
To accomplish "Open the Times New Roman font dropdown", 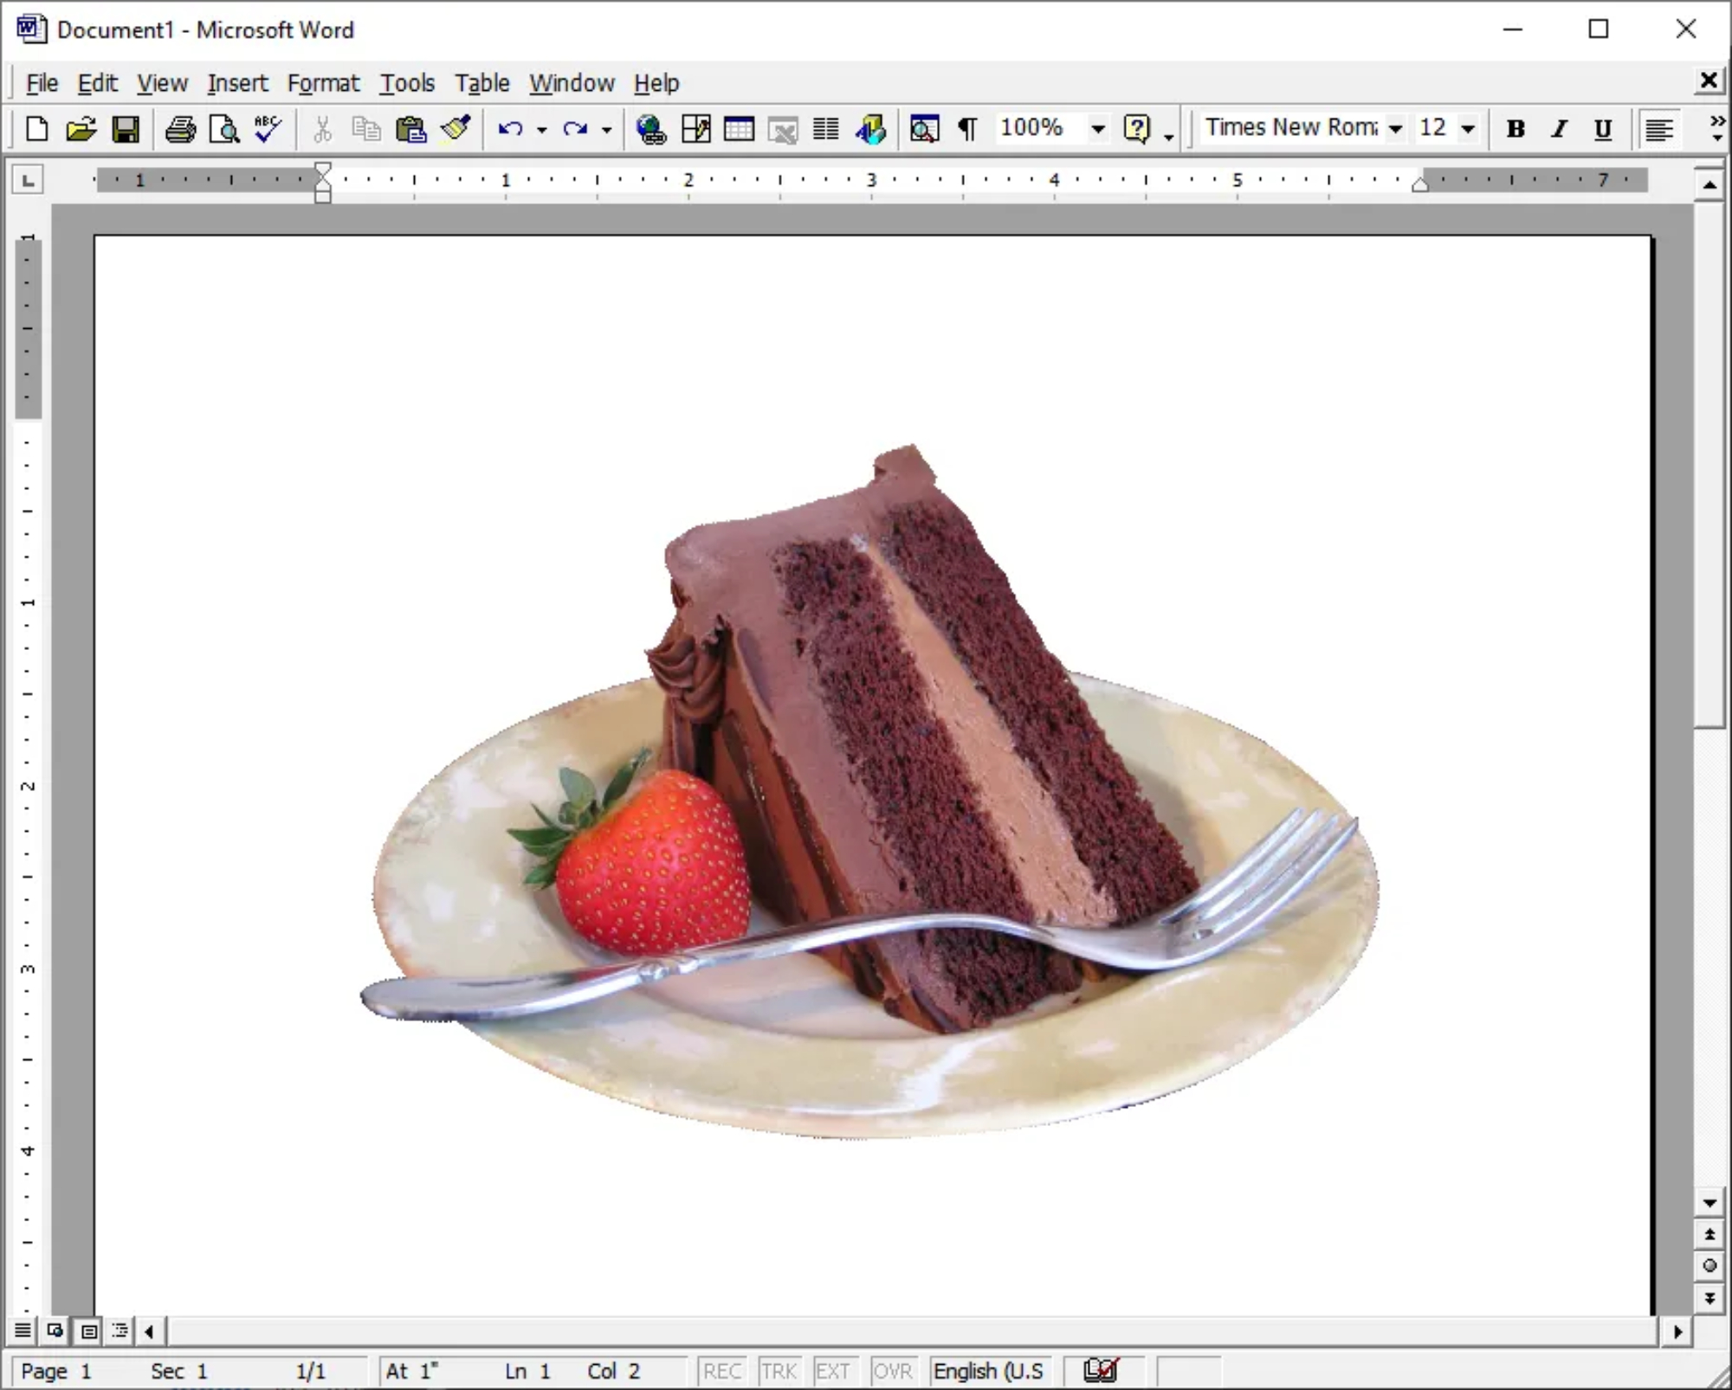I will click(x=1395, y=130).
